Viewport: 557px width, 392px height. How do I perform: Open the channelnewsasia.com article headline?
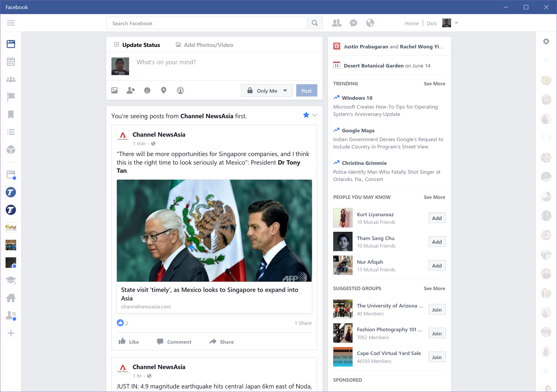click(x=210, y=294)
